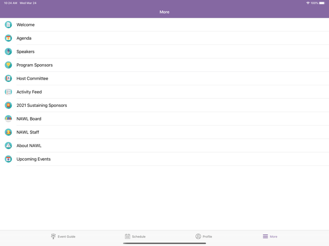Tap the status bar clock showing 10:24 AM

click(x=10, y=3)
